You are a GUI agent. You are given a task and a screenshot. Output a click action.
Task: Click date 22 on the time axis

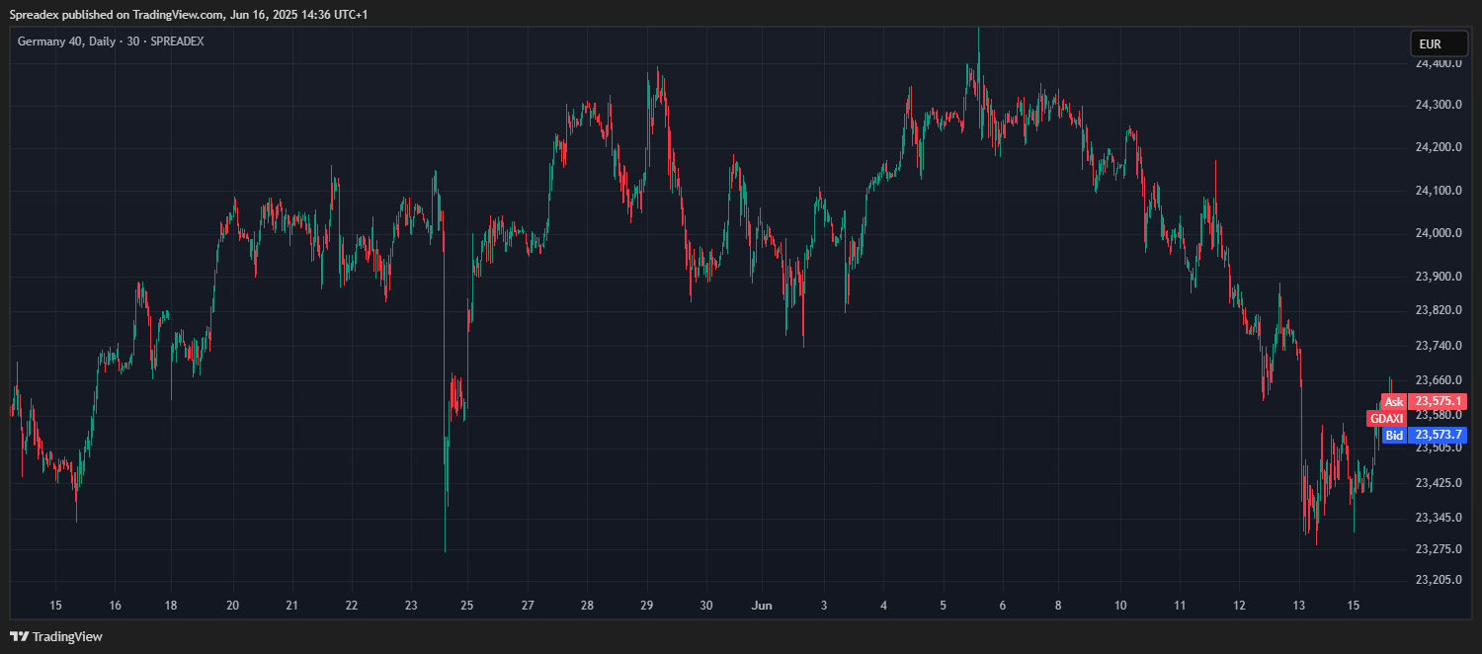point(352,605)
